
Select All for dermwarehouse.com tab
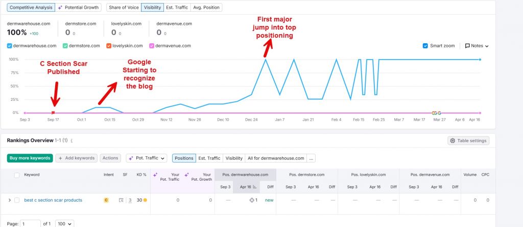276,158
